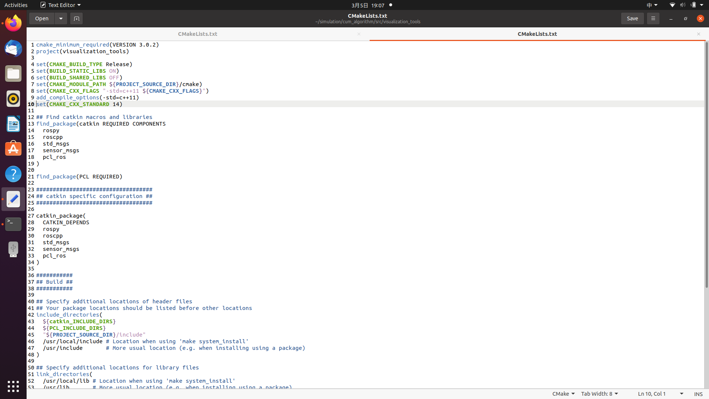Launch Firefox from the dock

(13, 23)
